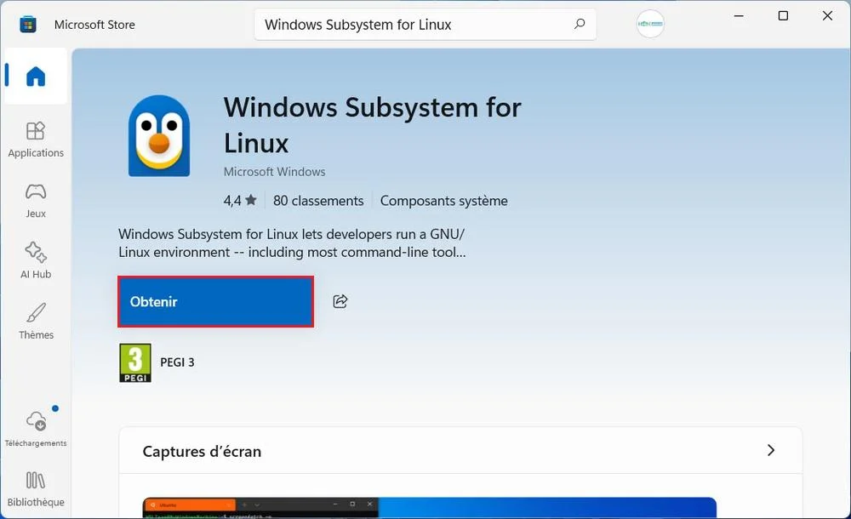Image resolution: width=851 pixels, height=519 pixels.
Task: Click the PEGI 3 text label
Action: tap(177, 362)
